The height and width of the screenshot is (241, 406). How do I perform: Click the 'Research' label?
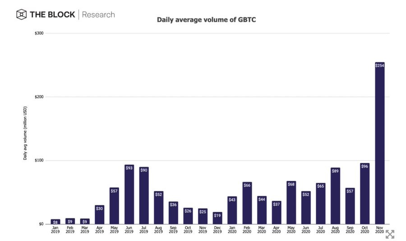tap(98, 14)
